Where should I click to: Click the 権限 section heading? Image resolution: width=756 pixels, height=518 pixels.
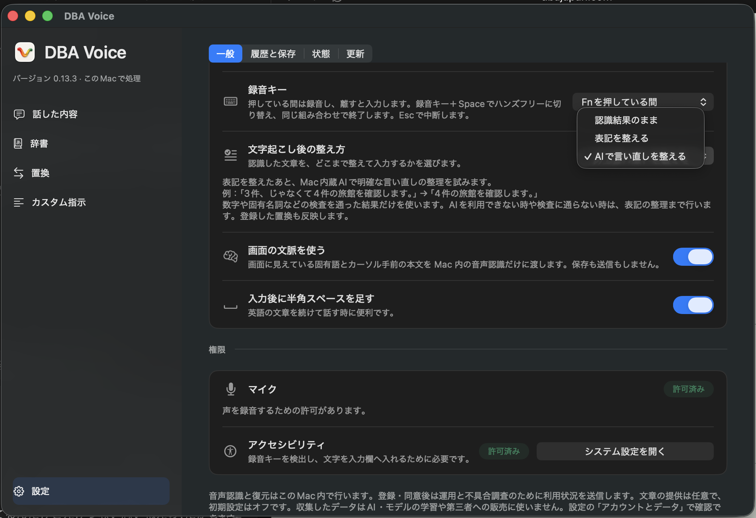[x=217, y=350]
